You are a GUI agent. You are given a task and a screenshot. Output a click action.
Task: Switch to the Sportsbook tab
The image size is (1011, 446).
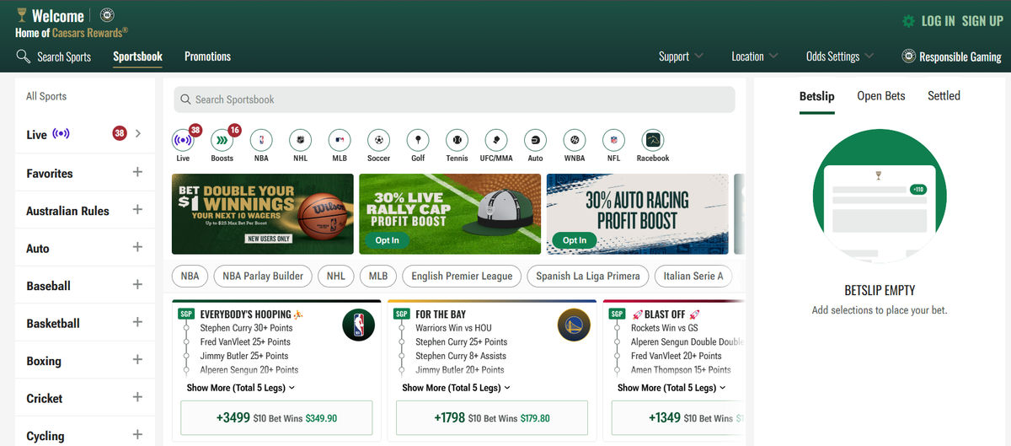tap(137, 56)
